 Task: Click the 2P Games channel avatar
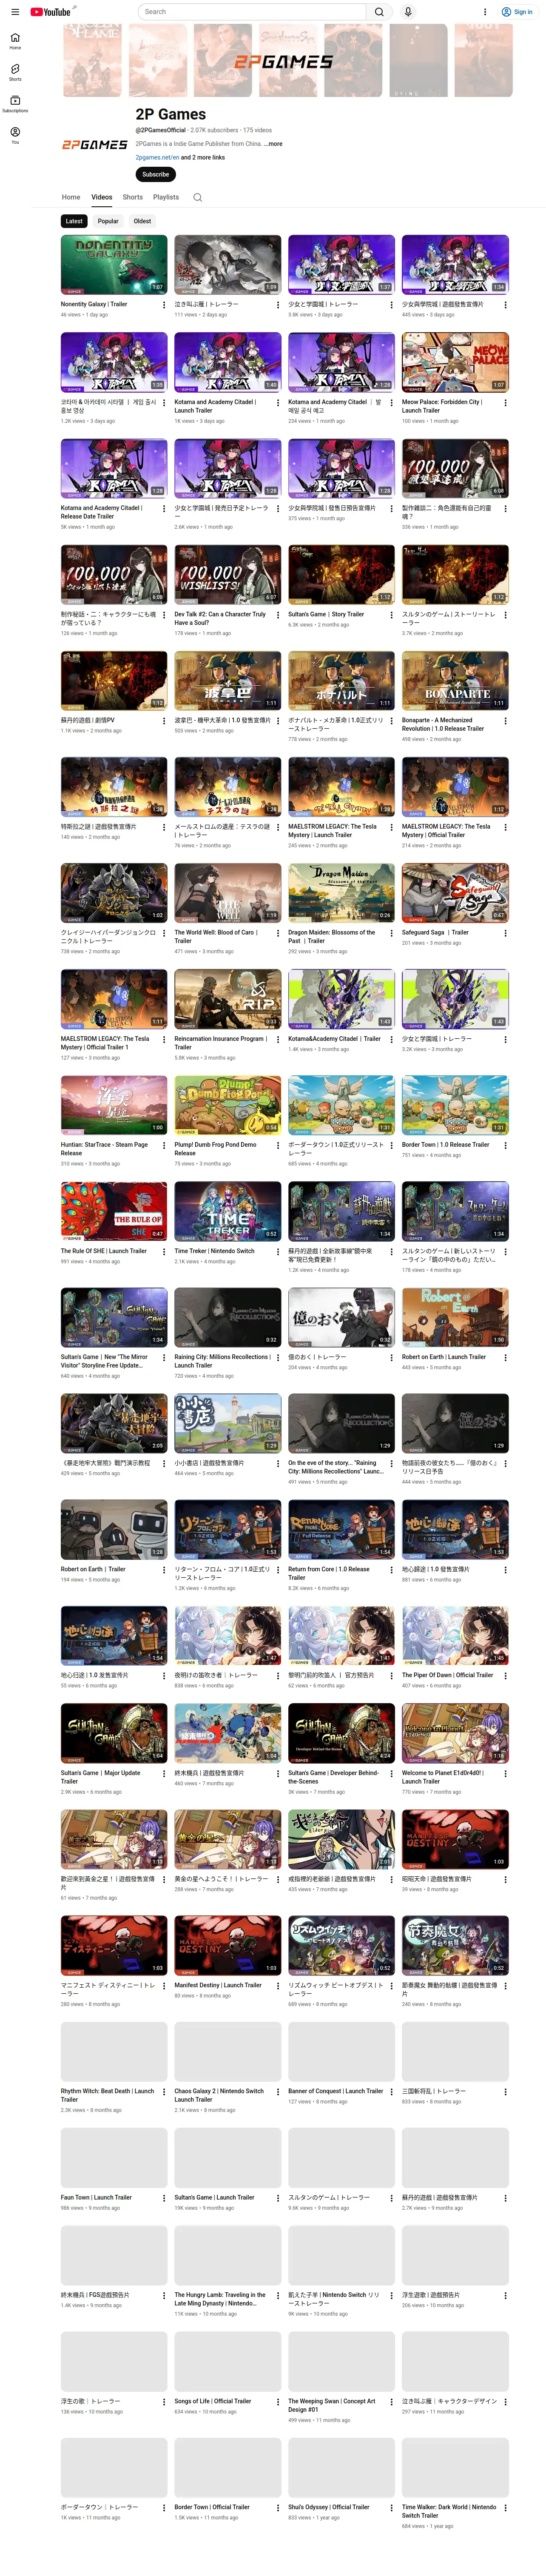point(95,144)
